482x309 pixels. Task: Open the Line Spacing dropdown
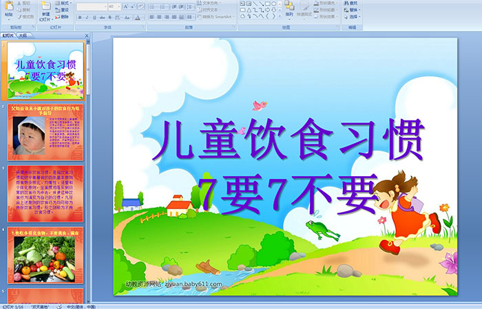190,6
